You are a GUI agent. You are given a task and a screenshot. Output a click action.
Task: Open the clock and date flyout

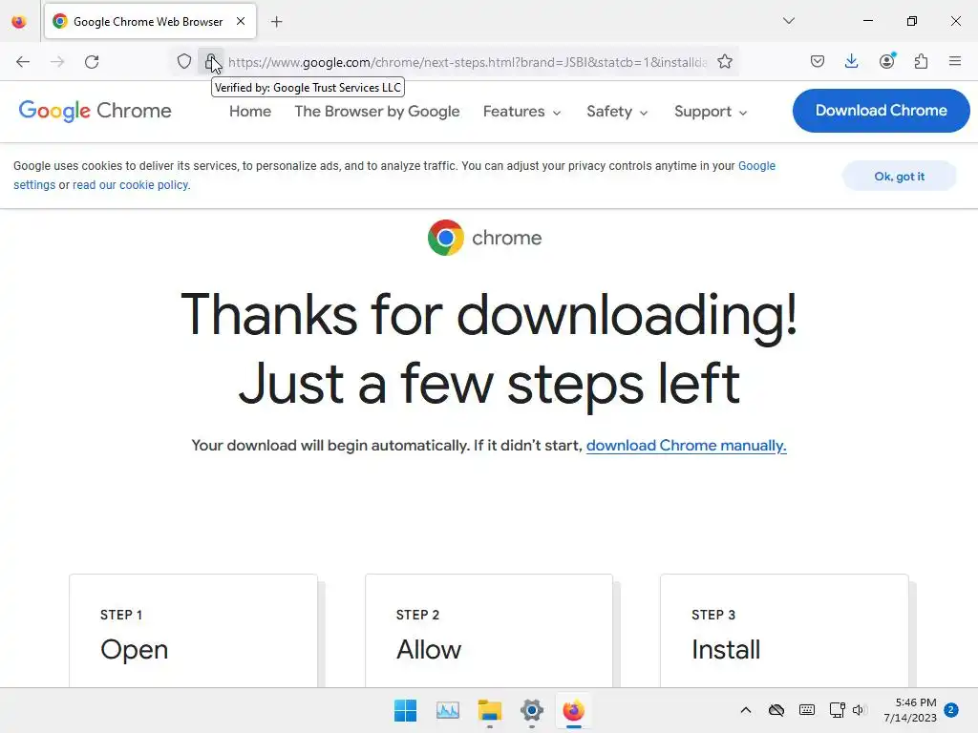(910, 710)
